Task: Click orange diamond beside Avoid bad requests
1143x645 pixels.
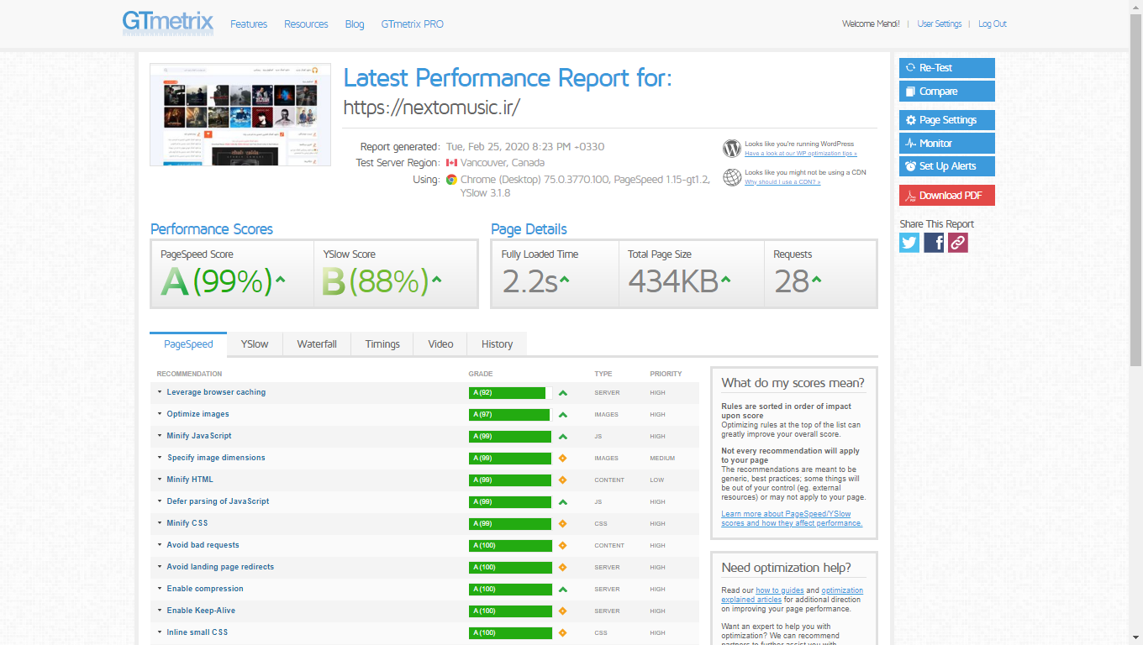Action: [563, 545]
